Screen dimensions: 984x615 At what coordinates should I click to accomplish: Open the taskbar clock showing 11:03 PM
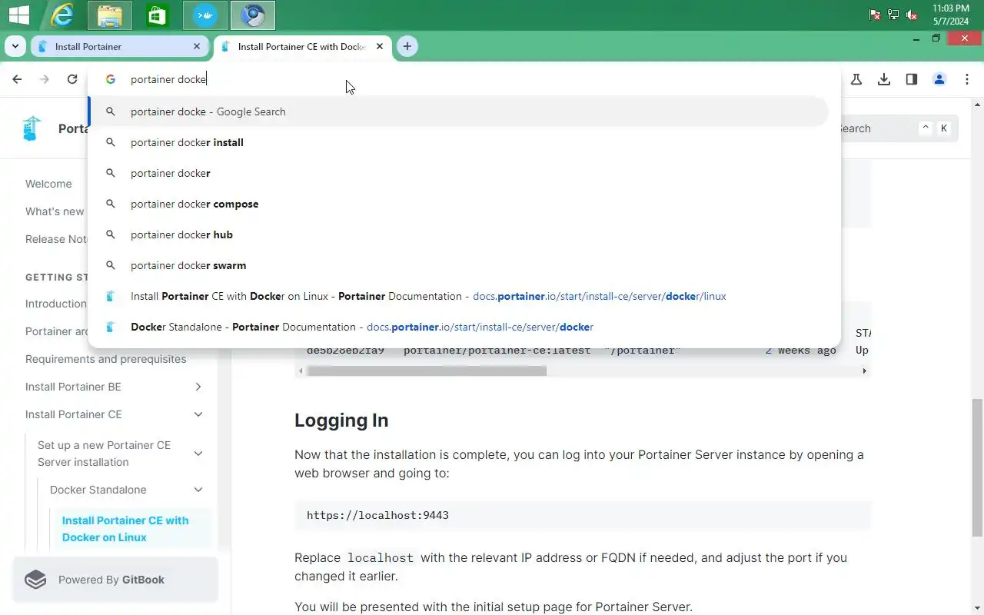click(951, 15)
